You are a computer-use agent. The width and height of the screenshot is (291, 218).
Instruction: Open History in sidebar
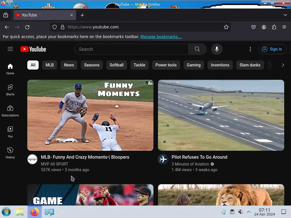10,153
